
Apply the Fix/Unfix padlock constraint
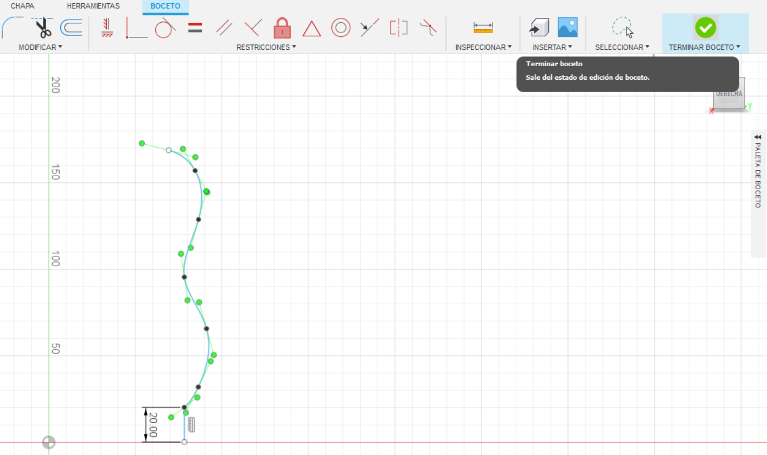pos(282,27)
